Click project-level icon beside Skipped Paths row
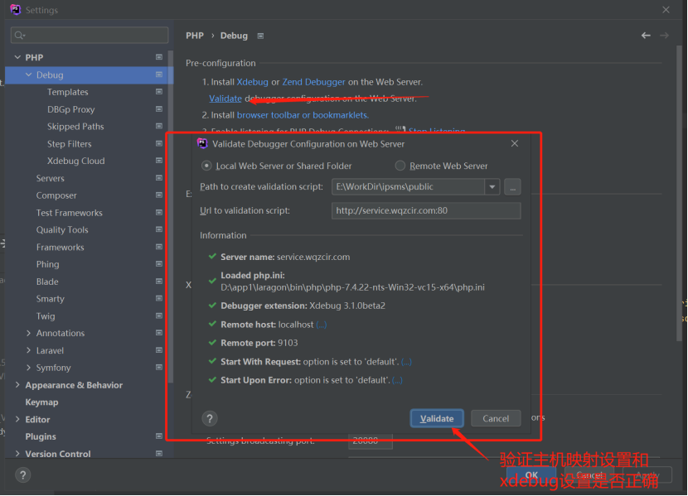Viewport: 688px width, 496px height. 159,126
